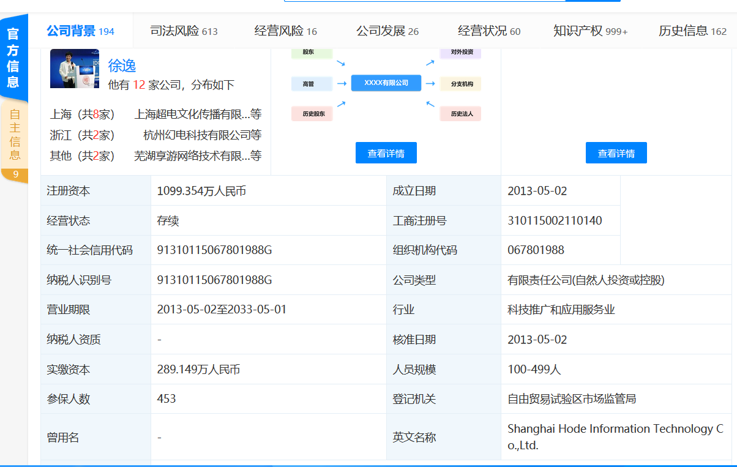Click paid-in capital 289.149万人民币

[198, 369]
